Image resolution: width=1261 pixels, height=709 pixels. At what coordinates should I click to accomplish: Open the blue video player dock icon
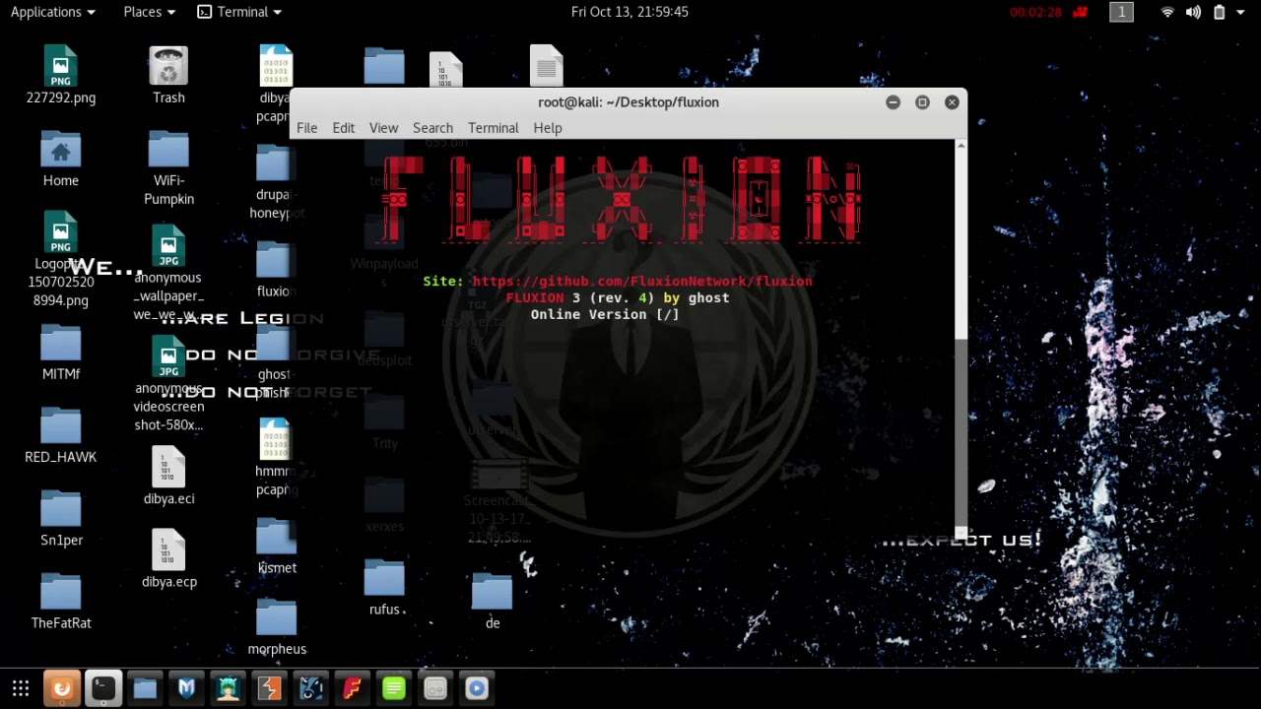pyautogui.click(x=476, y=688)
